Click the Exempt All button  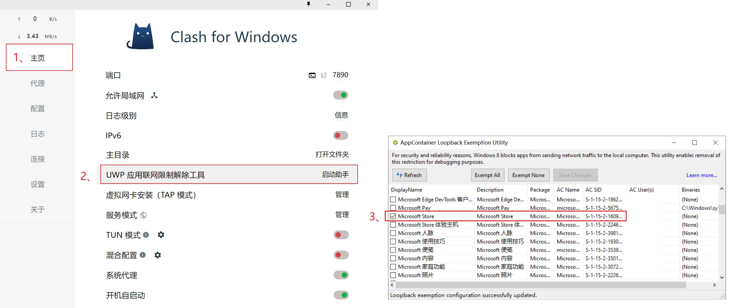click(487, 175)
